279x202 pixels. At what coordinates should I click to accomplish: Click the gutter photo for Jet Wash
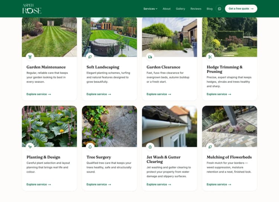coord(170,126)
